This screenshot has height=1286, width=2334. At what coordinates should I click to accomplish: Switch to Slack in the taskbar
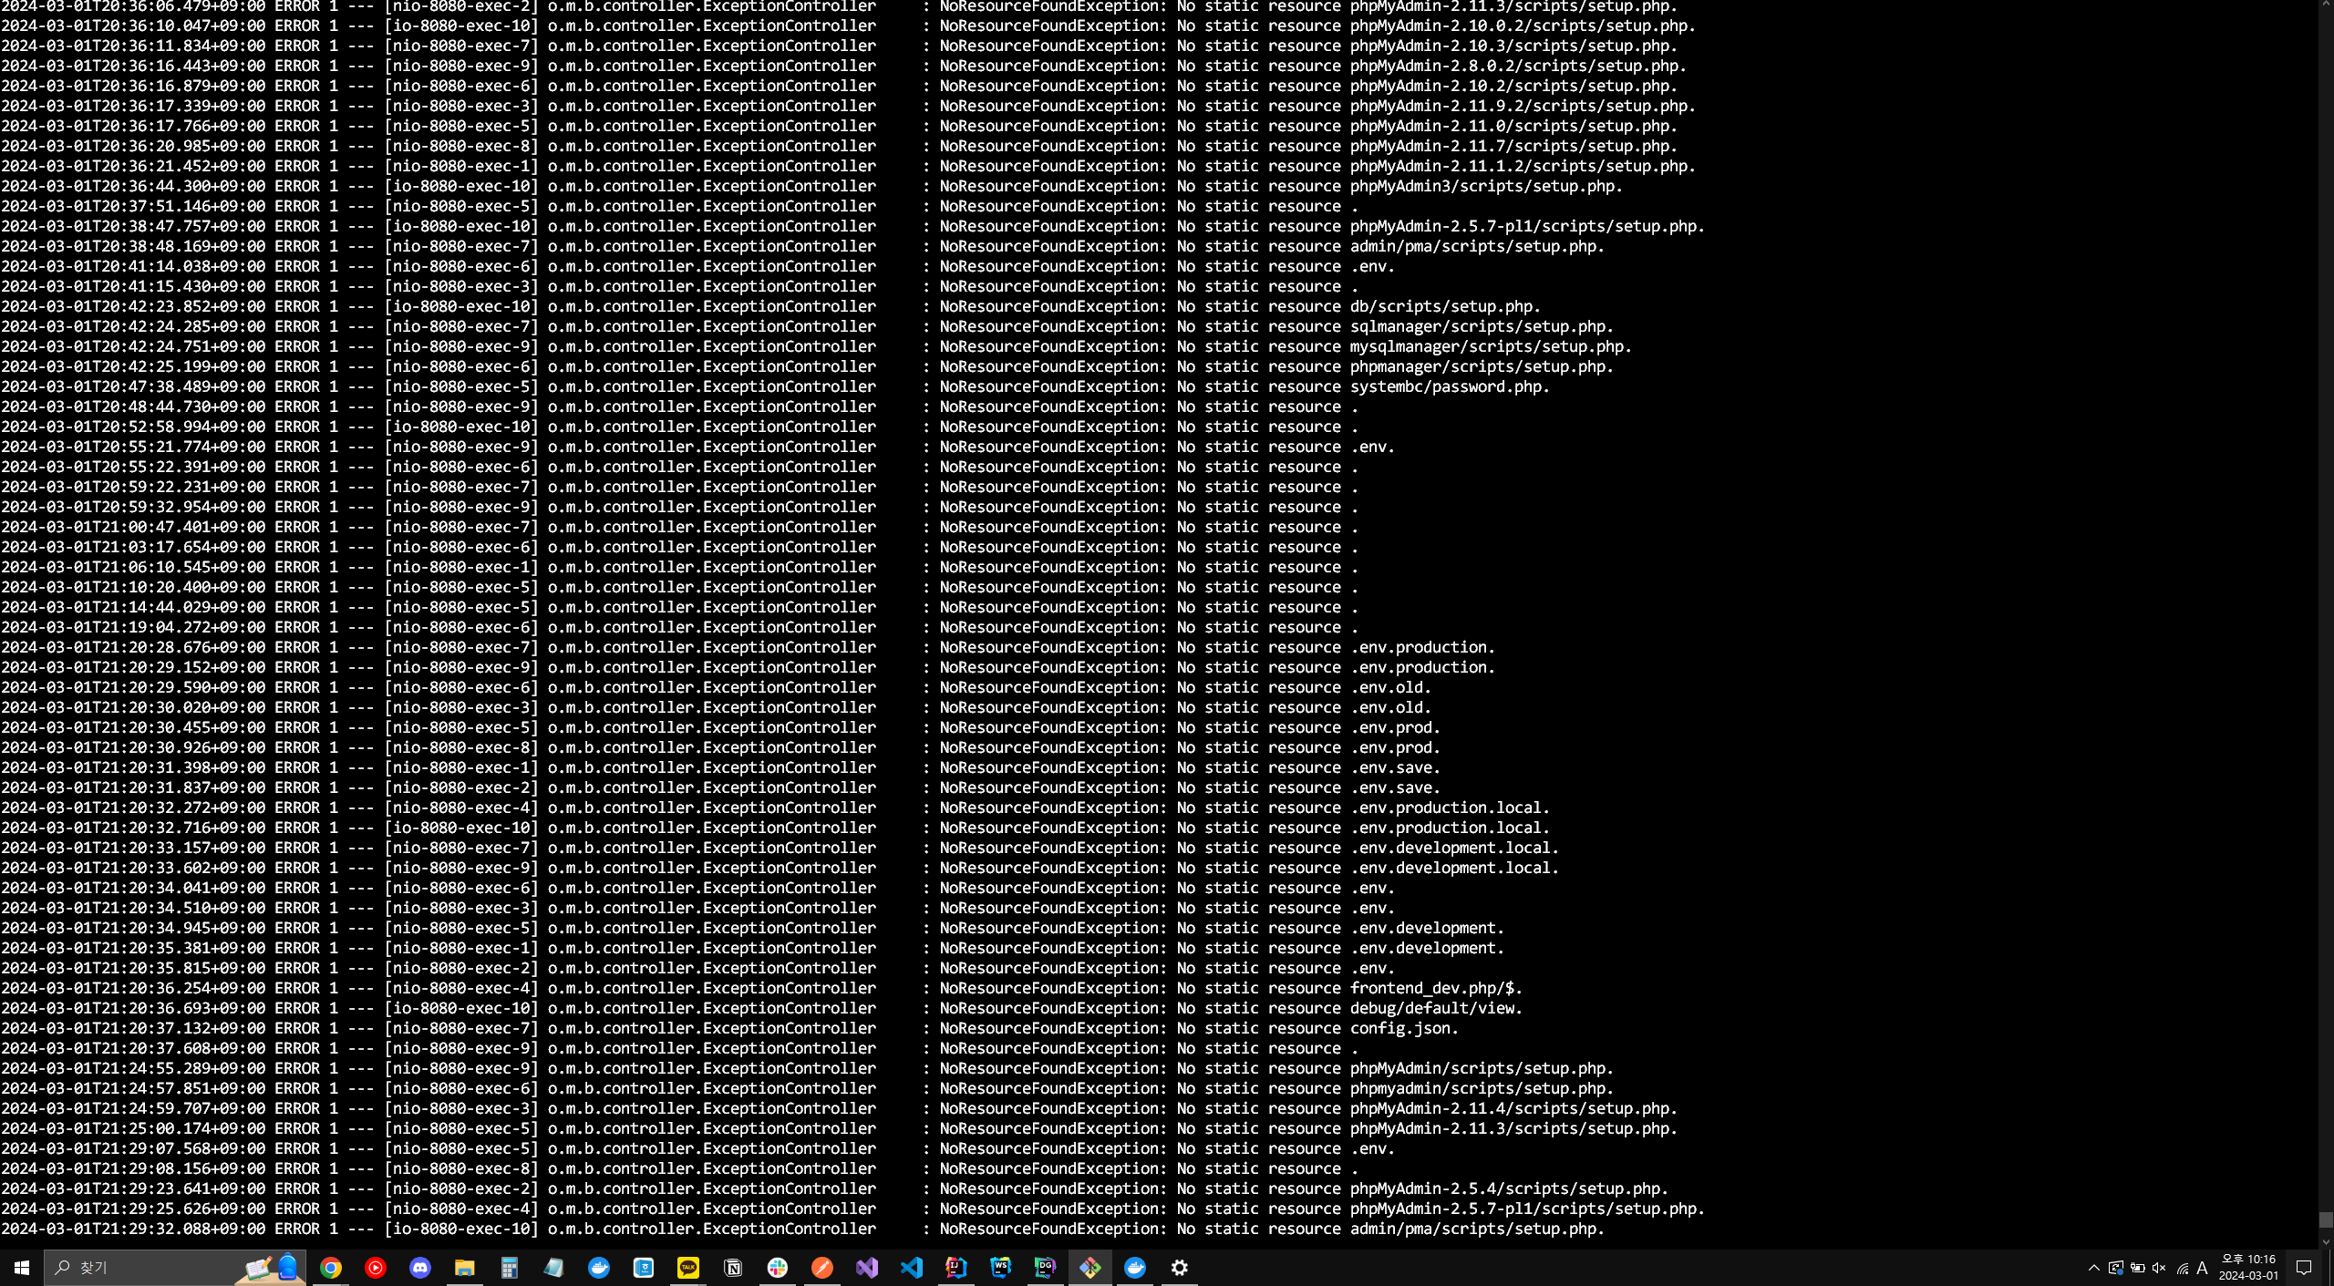(778, 1268)
